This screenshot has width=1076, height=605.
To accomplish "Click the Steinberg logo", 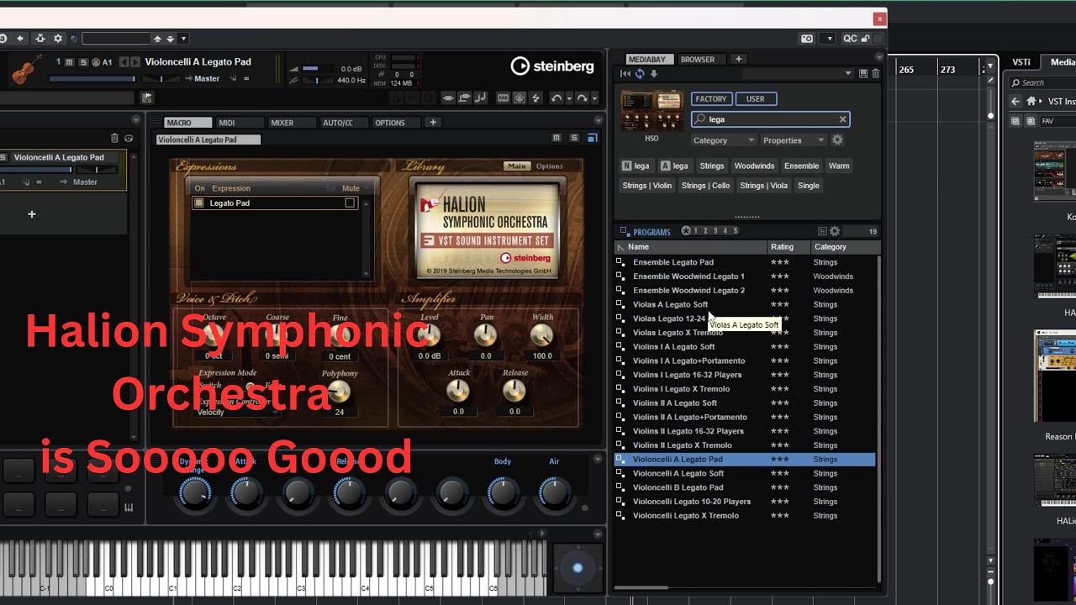I will [552, 66].
